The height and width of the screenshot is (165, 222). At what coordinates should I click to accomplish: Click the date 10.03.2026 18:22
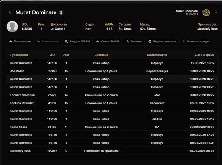(x=202, y=71)
